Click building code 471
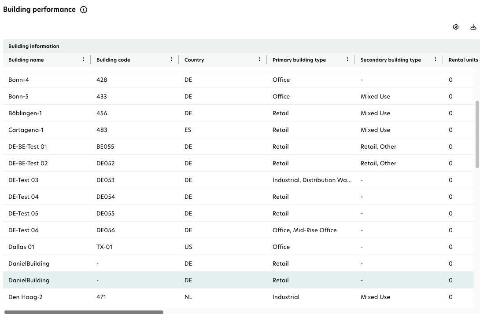 click(101, 297)
